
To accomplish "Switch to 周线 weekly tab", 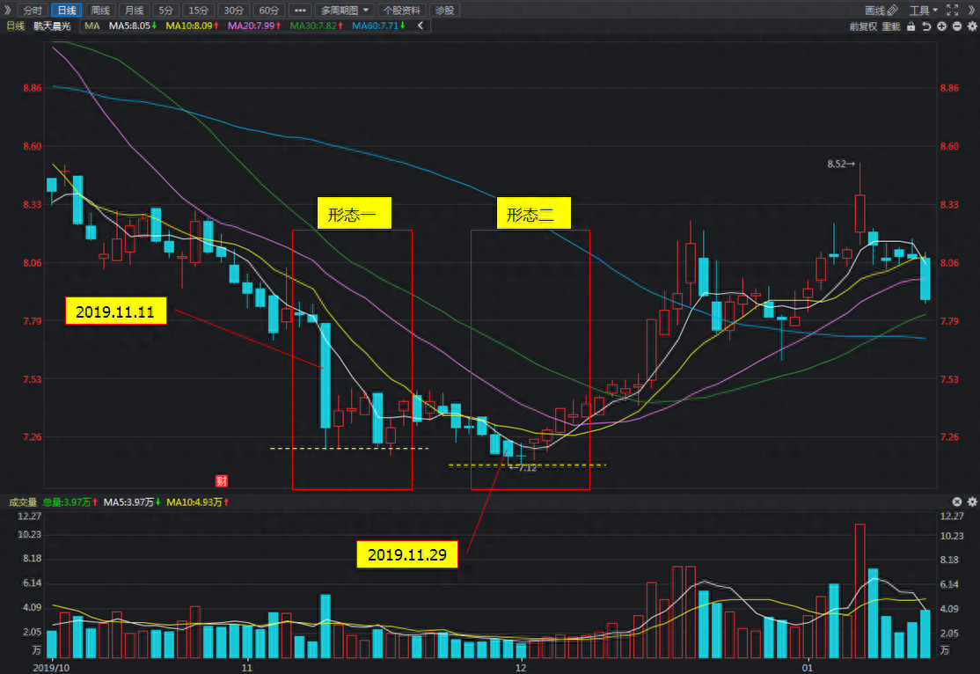I will (100, 10).
